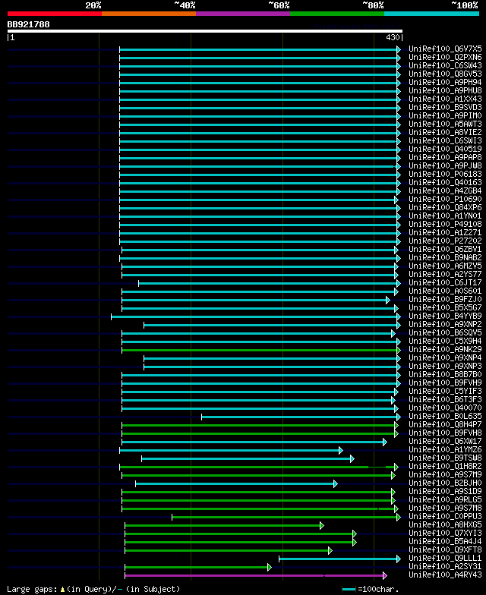Select the UniRef100_A9XNP4 hit
The width and height of the screenshot is (486, 595).
445,358
